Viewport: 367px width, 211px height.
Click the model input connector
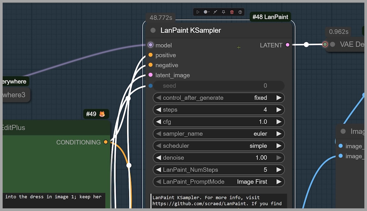151,45
